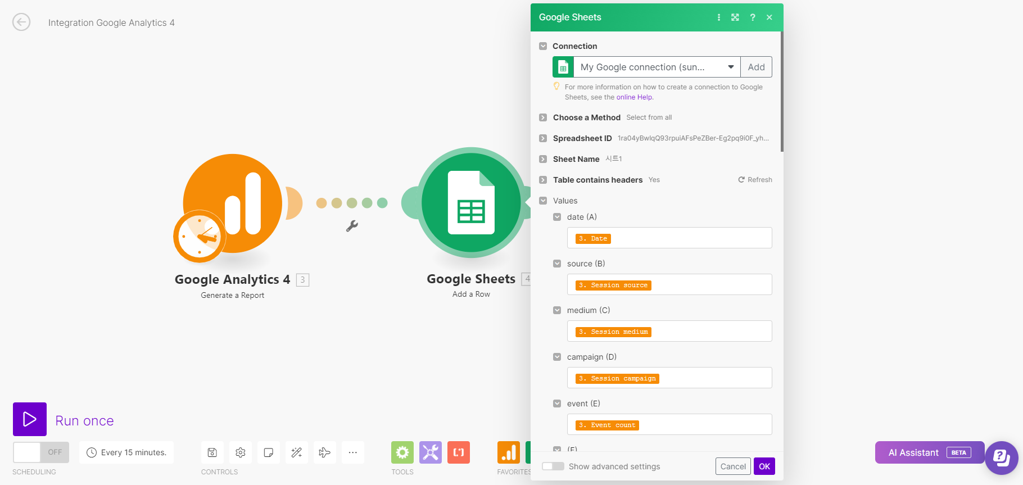Image resolution: width=1023 pixels, height=485 pixels.
Task: Click the clock schedule icon on Analytics module
Action: point(200,236)
